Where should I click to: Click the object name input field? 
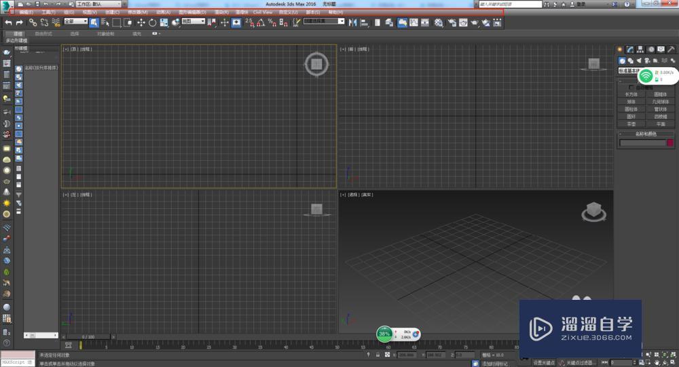coord(642,143)
